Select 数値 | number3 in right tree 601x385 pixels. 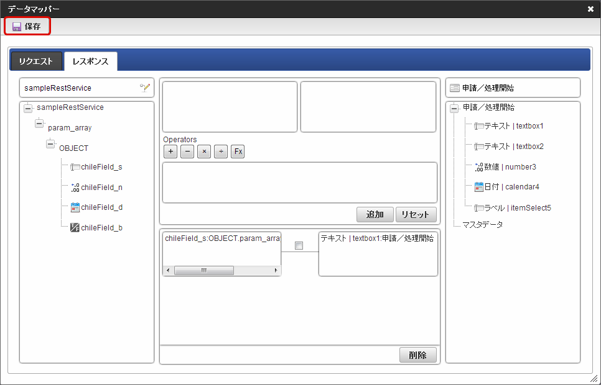510,167
